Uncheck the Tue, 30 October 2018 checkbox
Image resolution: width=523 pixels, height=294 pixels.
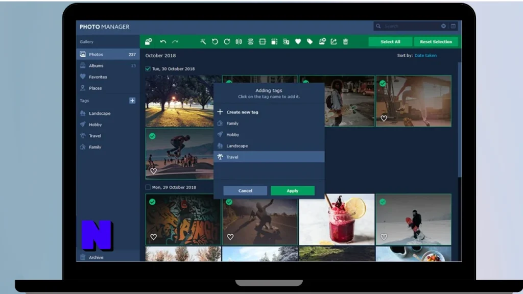coord(148,69)
